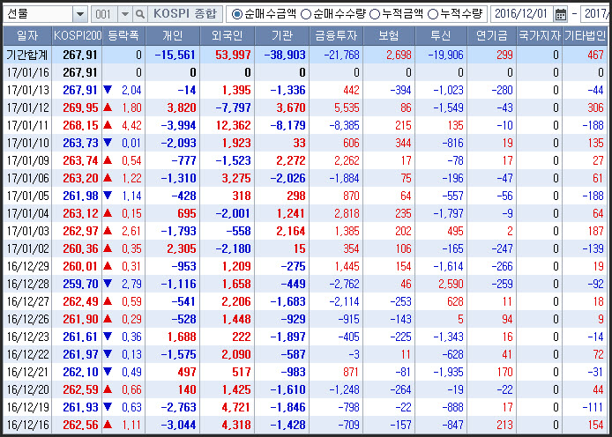Viewport: 612px width, 437px height.
Task: Select the 누적수량 radio option
Action: point(432,14)
